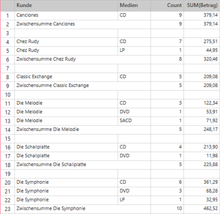Click amount 122,34
This screenshot has height=214, width=220.
click(202, 103)
